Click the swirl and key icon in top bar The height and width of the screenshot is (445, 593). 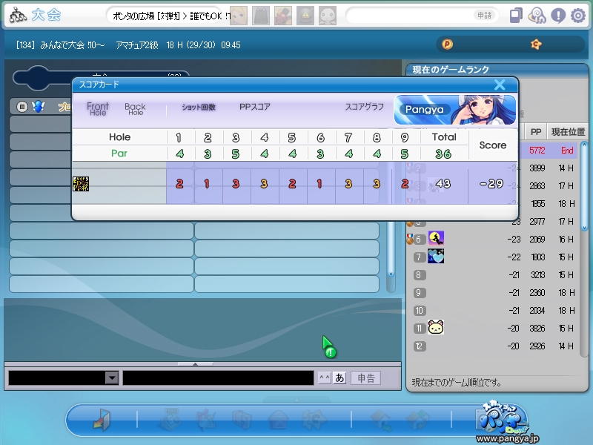pos(537,16)
